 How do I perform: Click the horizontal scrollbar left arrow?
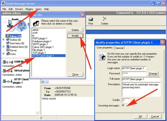[x=43, y=82]
